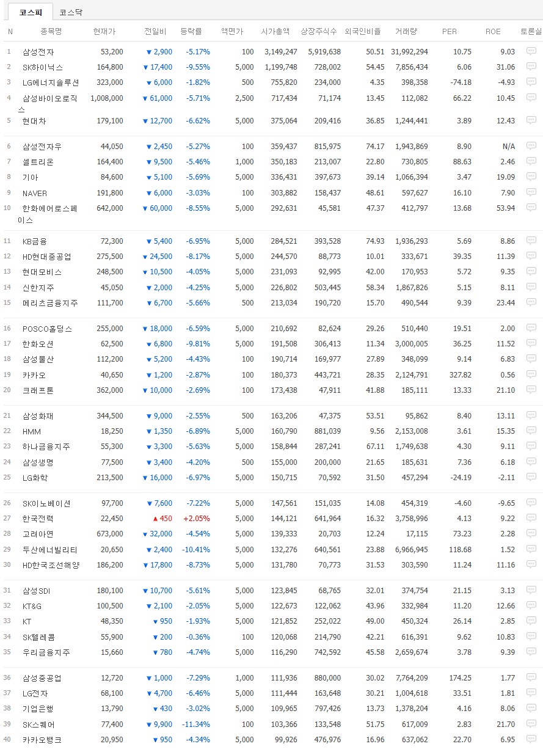The image size is (543, 752).
Task: Open the SK하이닉스 stock link
Action: (43, 67)
